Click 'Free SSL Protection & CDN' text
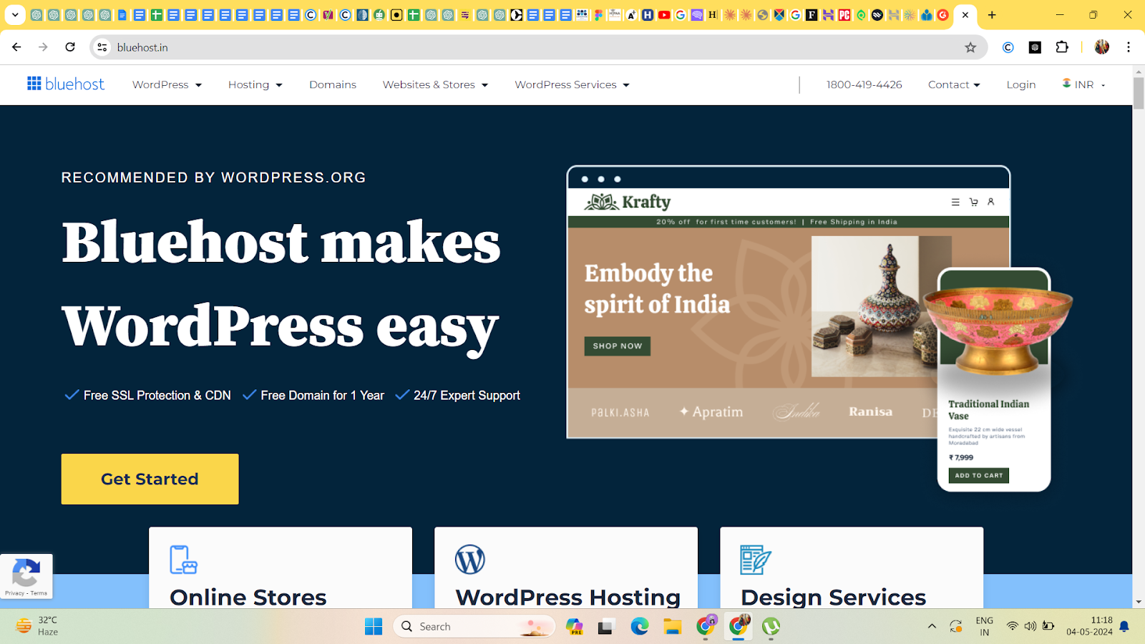 click(x=157, y=395)
